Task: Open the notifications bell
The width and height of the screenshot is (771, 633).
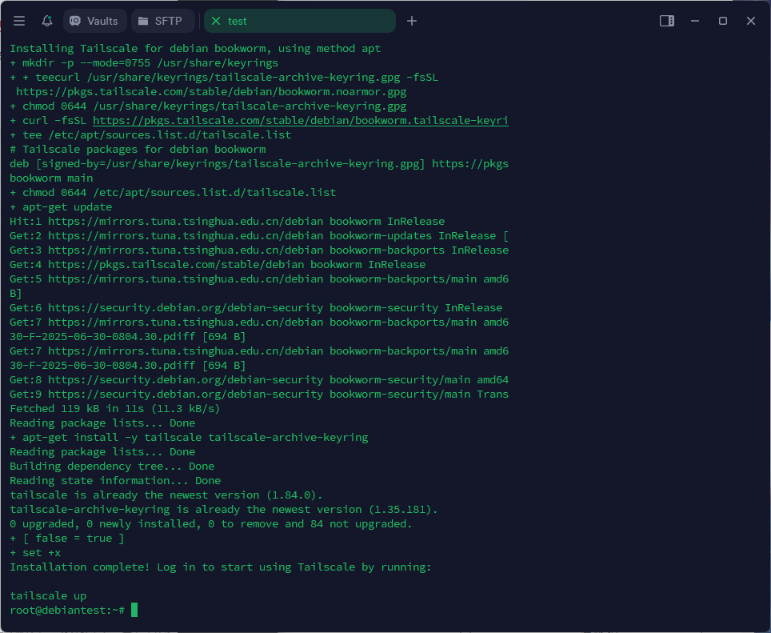Action: point(47,21)
